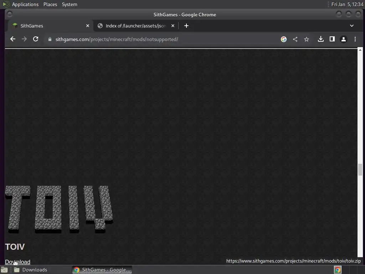Open the Places menu
Screen dimensions: 365x274
click(x=50, y=4)
